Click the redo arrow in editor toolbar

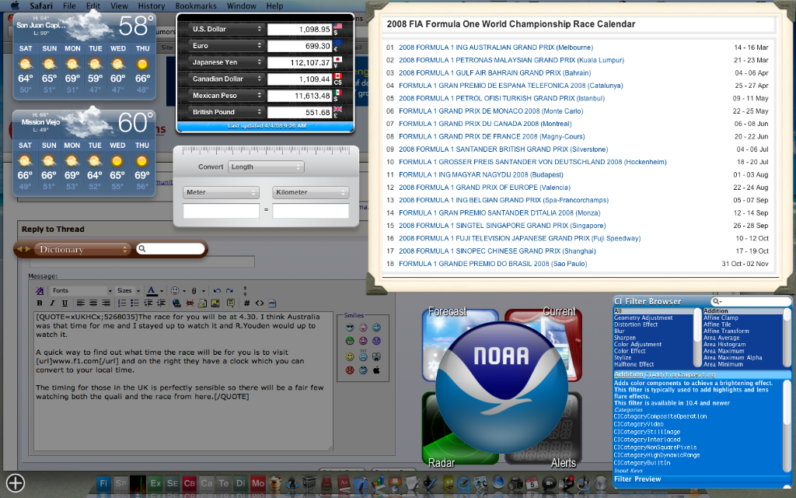point(229,291)
